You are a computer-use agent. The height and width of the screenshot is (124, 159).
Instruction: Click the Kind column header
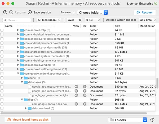point(93,26)
